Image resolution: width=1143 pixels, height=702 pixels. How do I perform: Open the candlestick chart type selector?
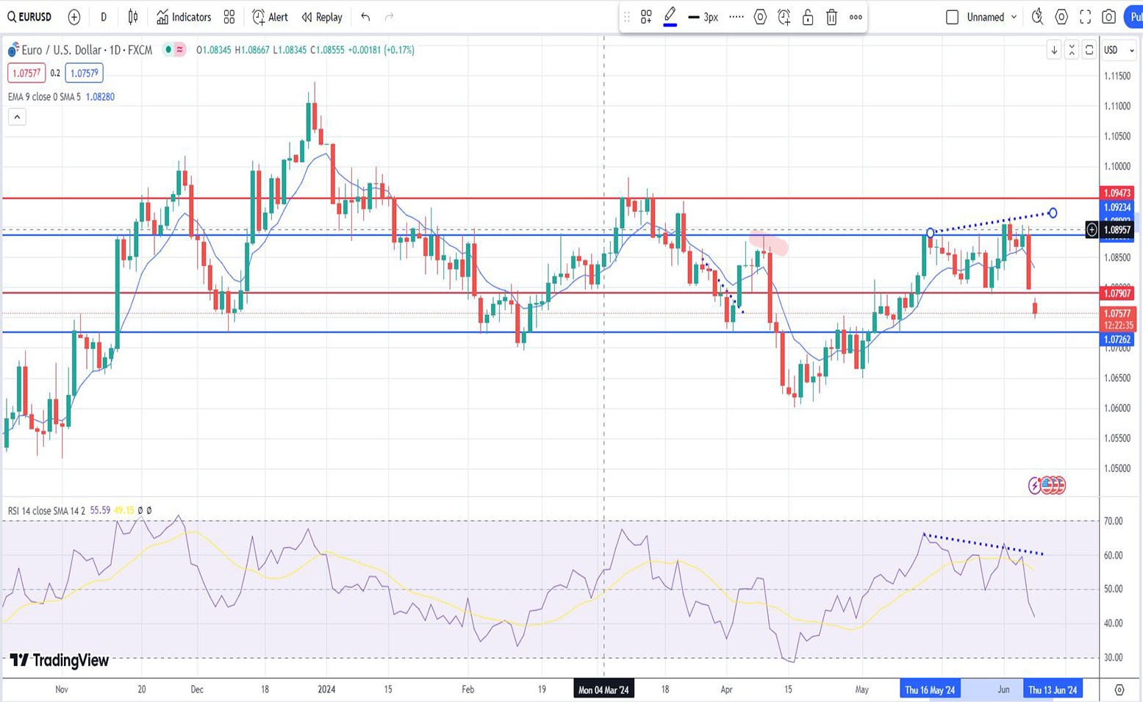pyautogui.click(x=133, y=17)
